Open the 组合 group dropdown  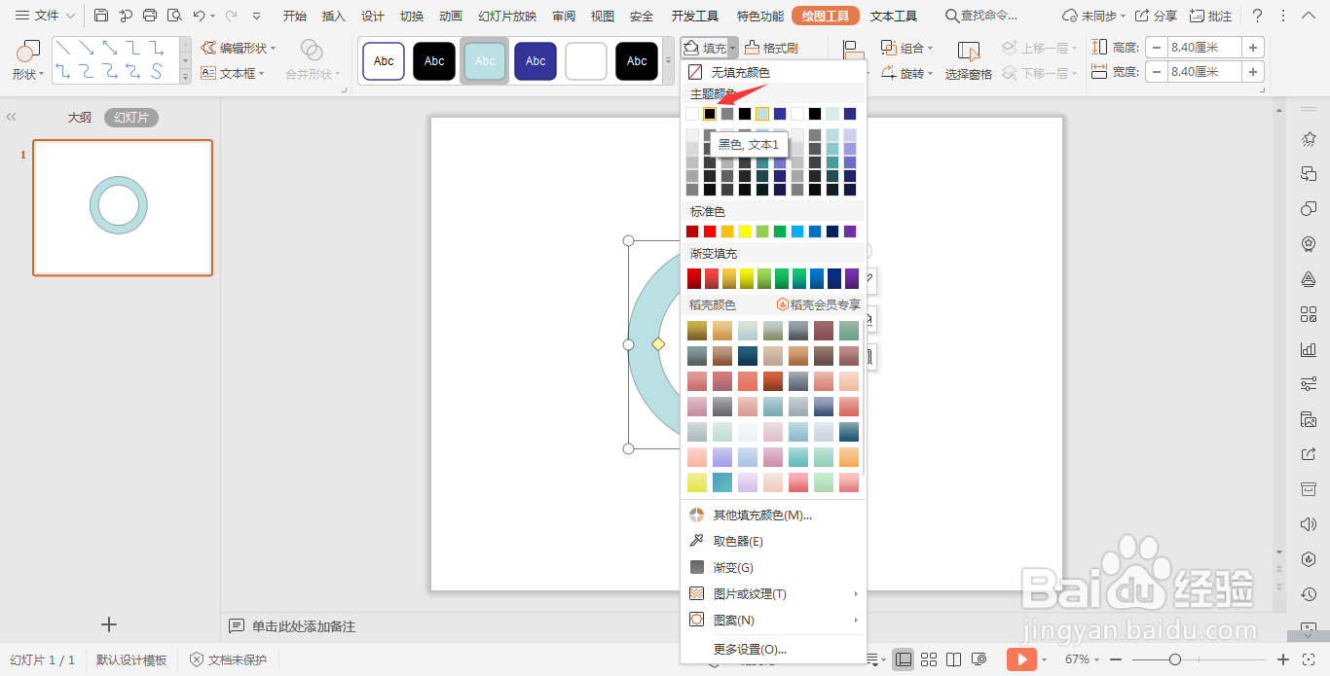(x=906, y=48)
